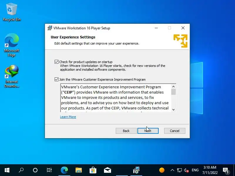Change ENG input language

tap(195, 170)
